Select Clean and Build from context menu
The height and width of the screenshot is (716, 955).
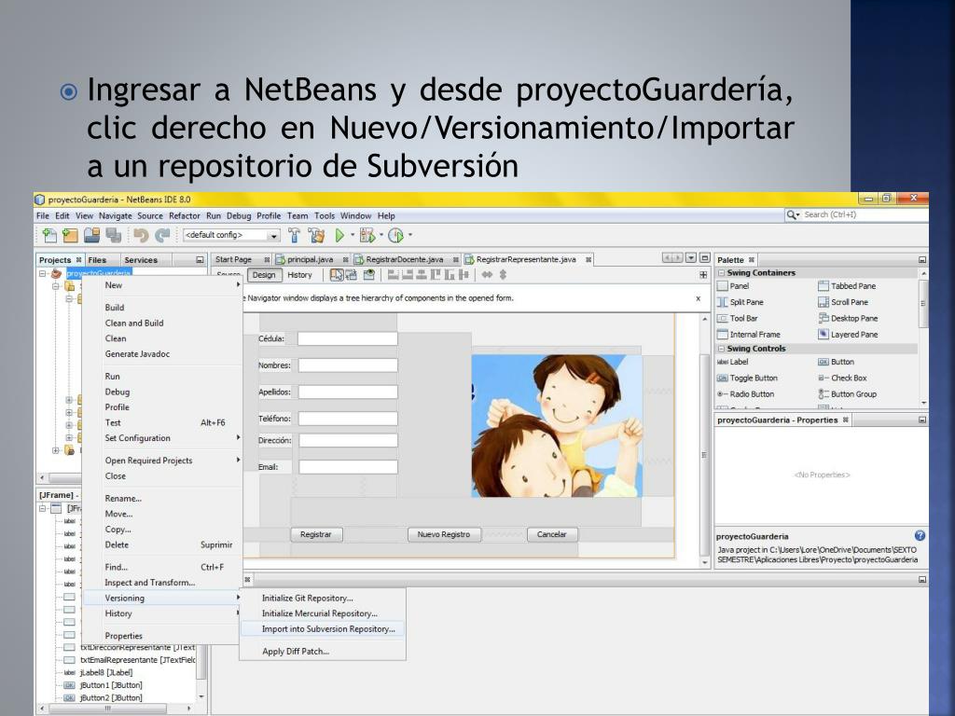pyautogui.click(x=162, y=324)
